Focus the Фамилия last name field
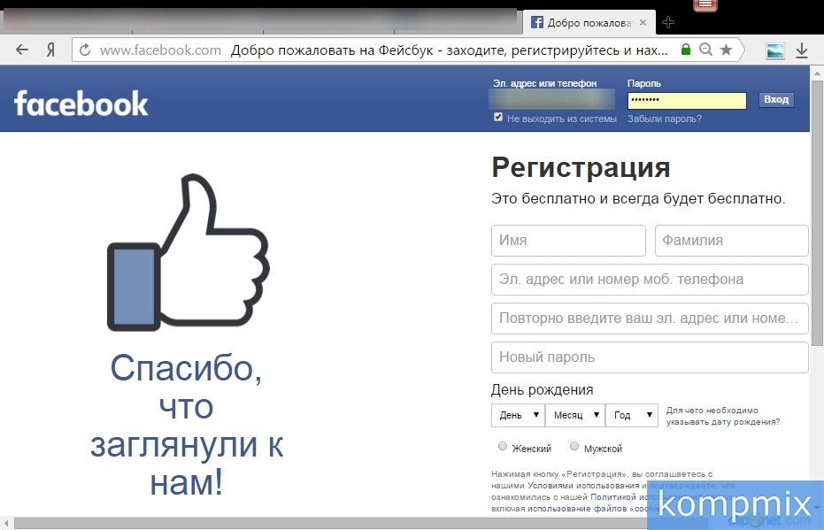 click(x=731, y=241)
